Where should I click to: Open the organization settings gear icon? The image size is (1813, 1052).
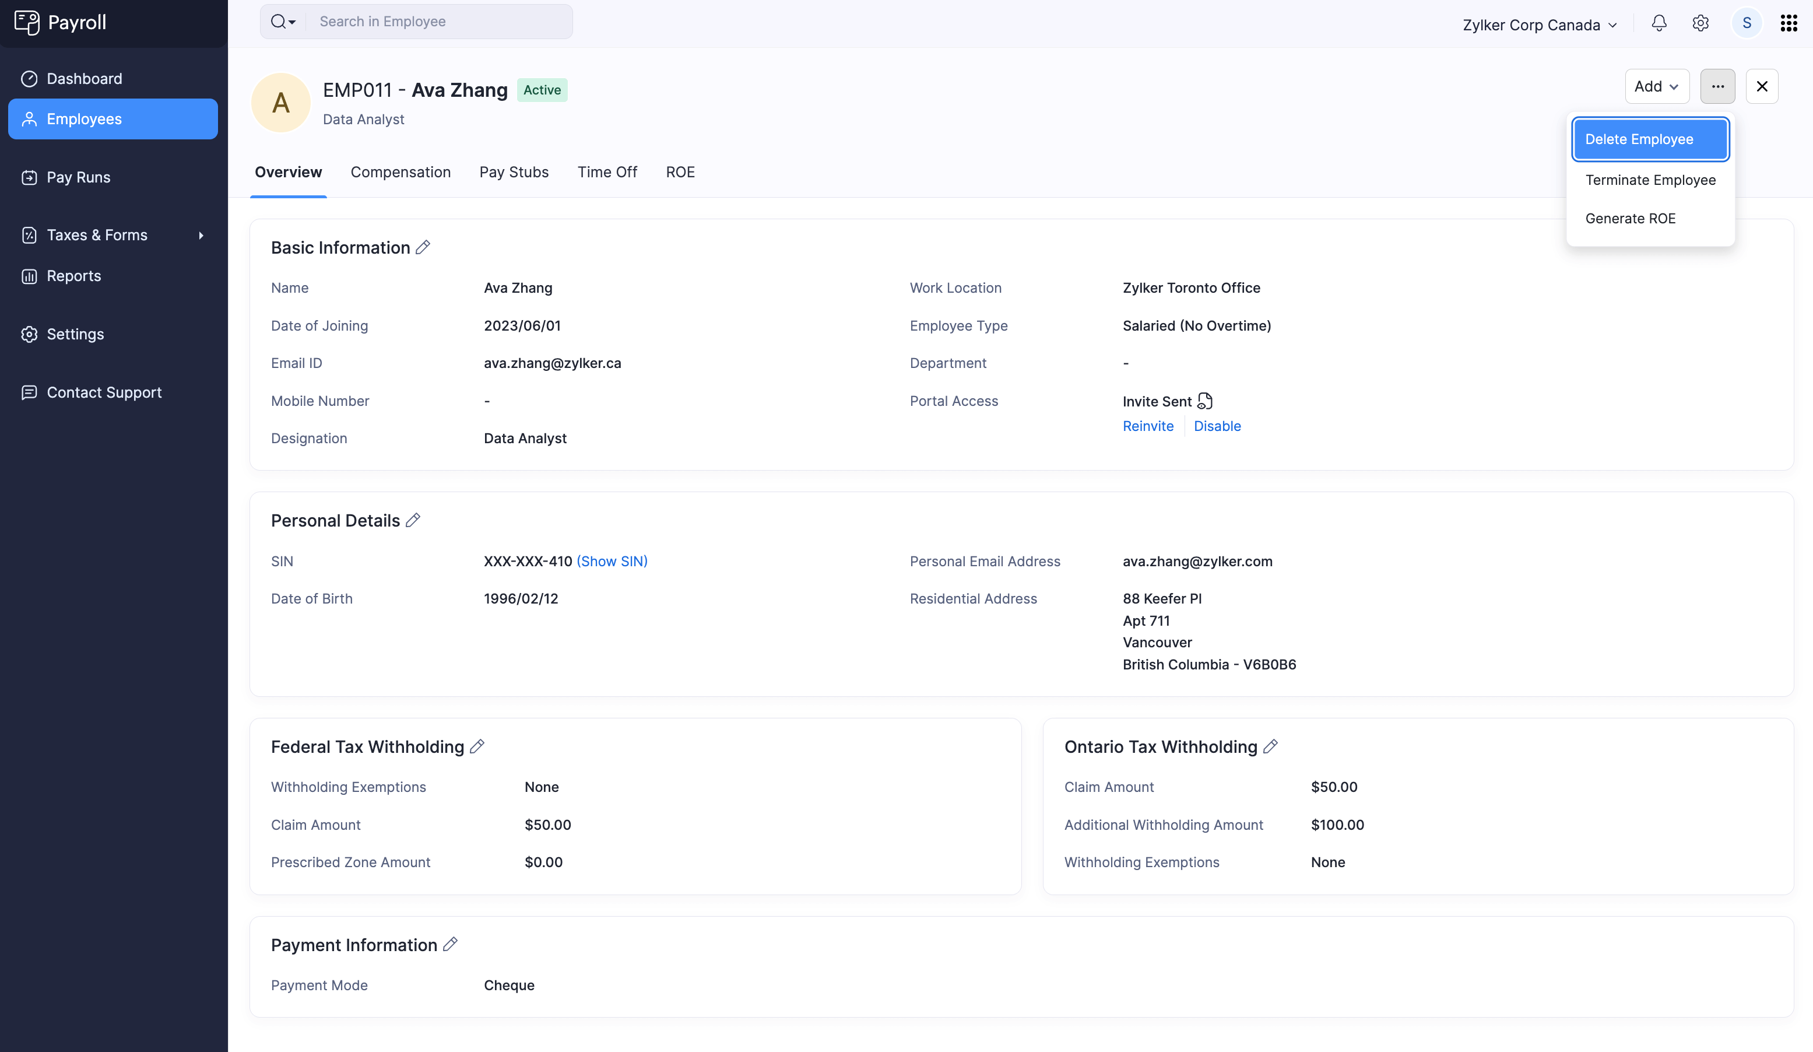[x=1700, y=24]
